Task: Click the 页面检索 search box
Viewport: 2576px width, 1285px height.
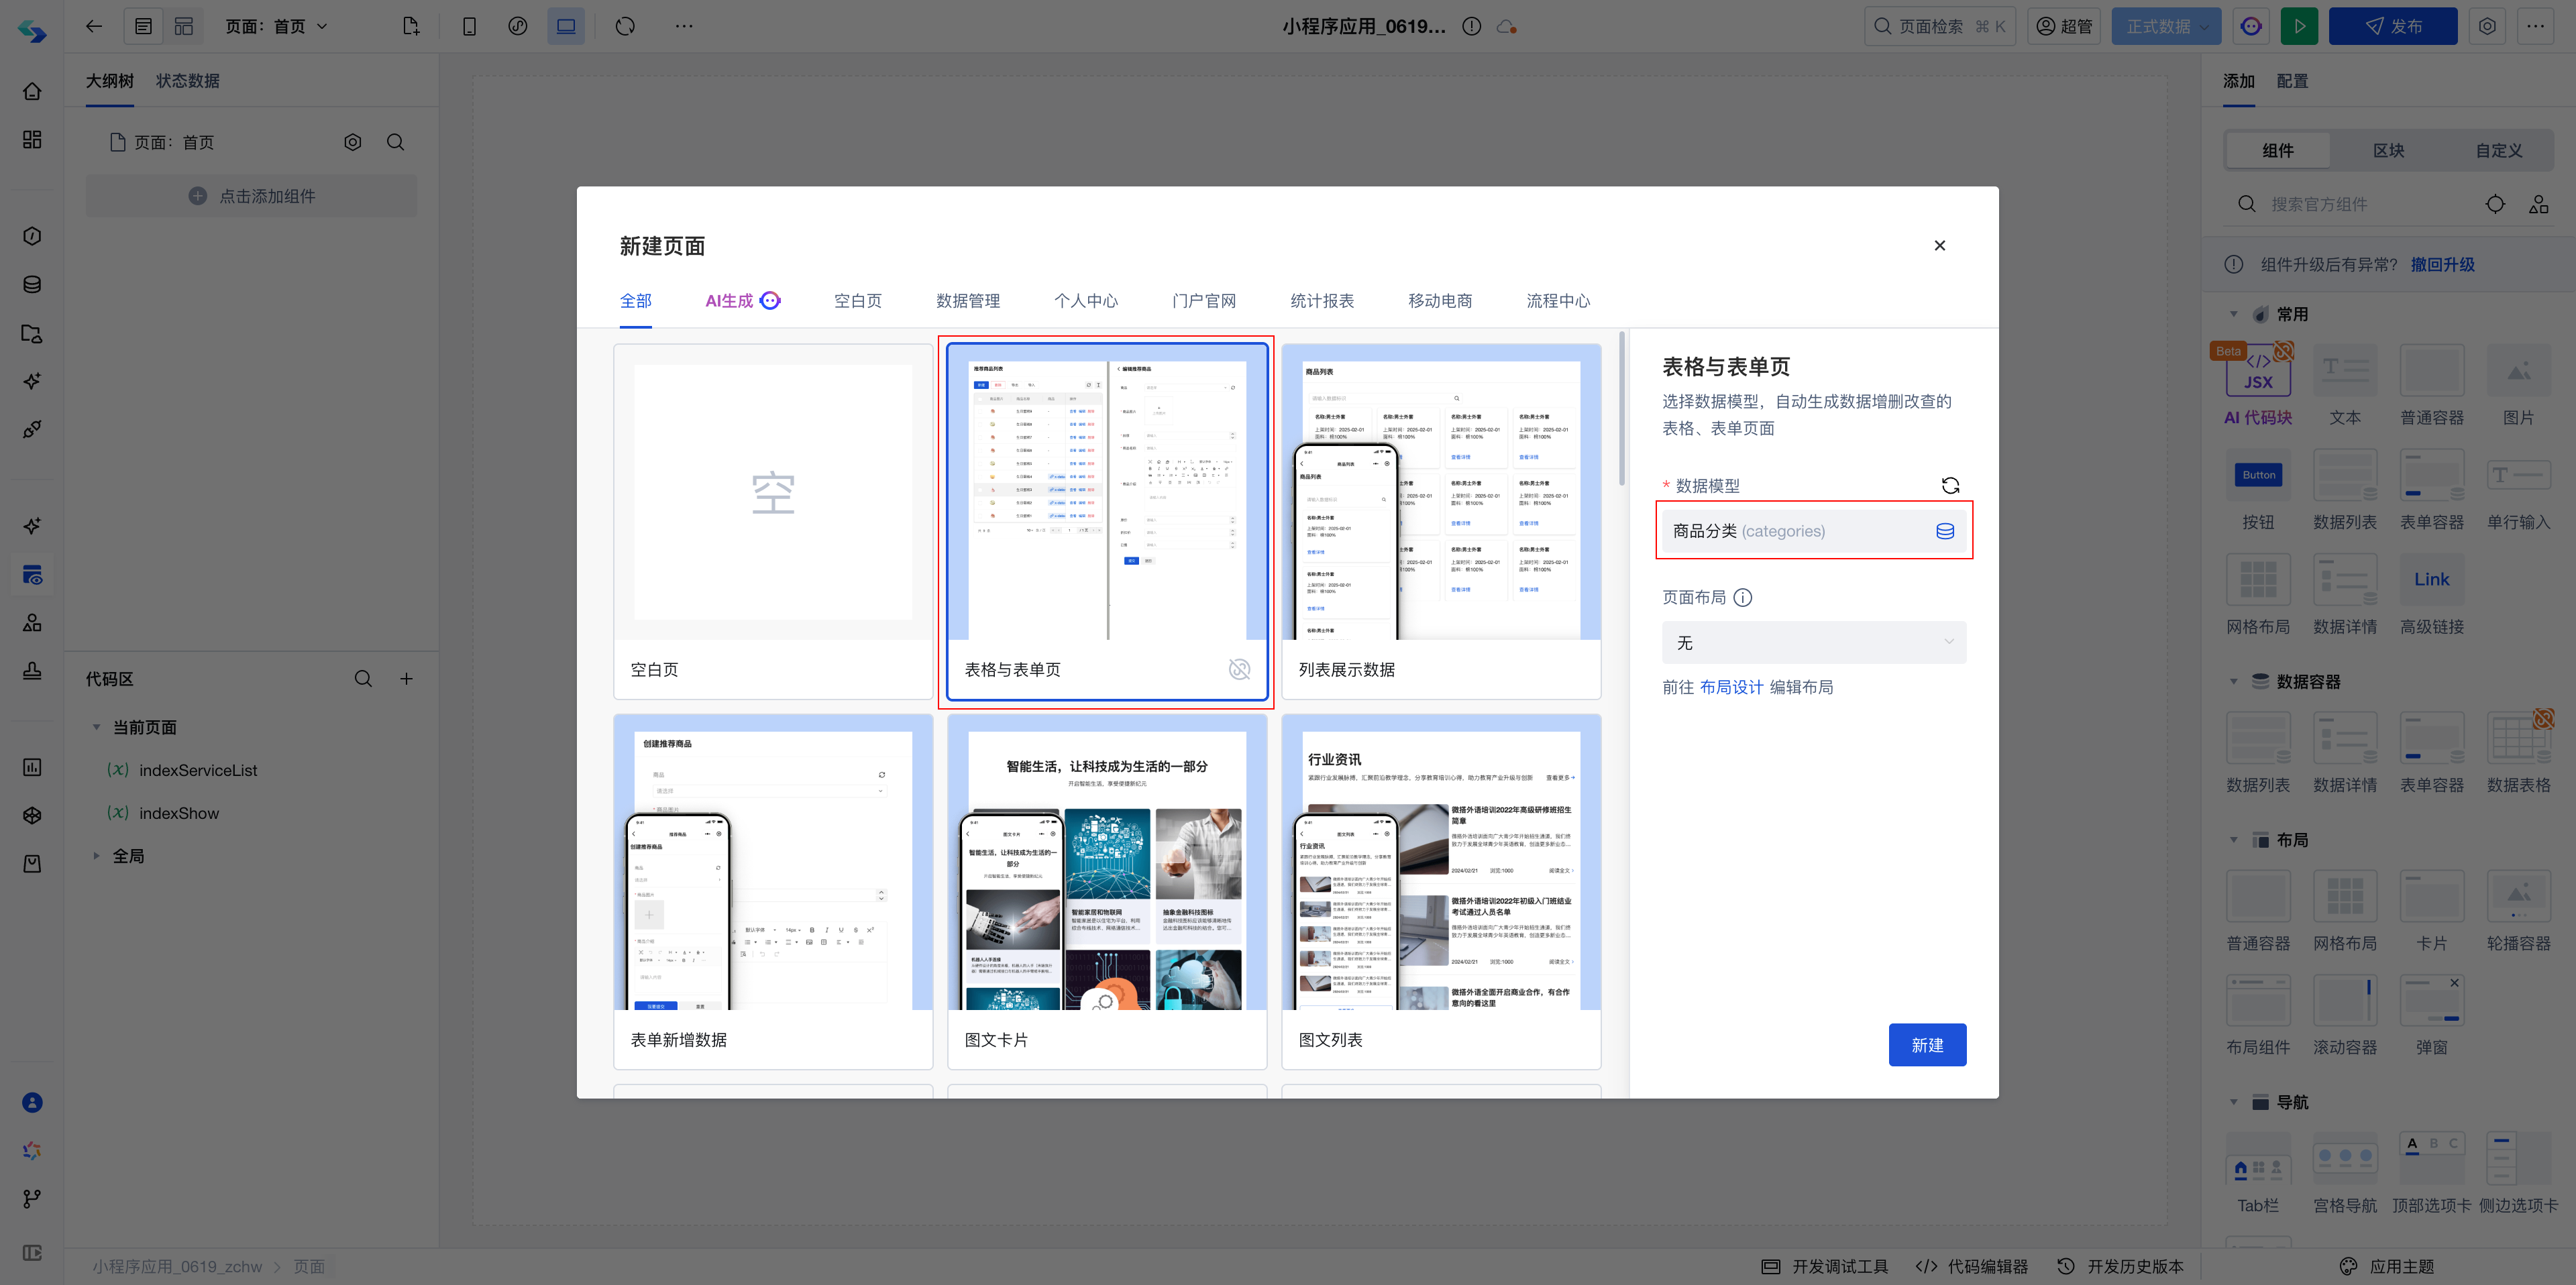Action: coord(1939,27)
